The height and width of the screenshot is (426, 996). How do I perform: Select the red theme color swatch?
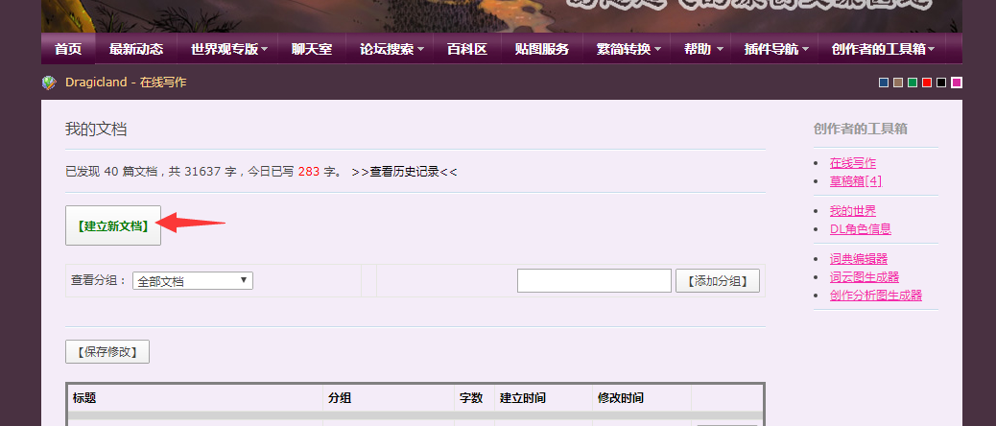tap(927, 83)
